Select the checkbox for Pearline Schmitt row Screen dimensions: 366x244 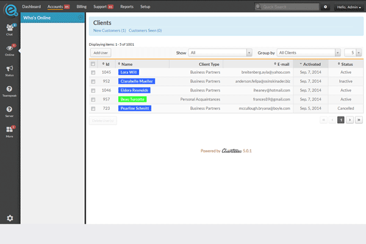tap(93, 108)
